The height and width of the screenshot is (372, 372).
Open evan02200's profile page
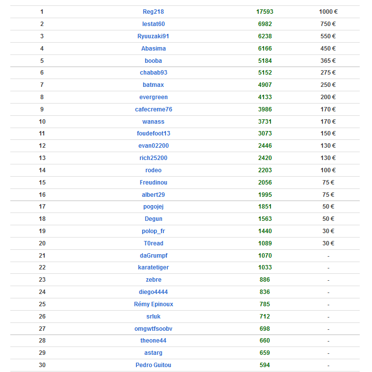click(153, 146)
